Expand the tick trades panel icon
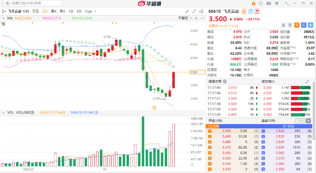 click(x=307, y=82)
